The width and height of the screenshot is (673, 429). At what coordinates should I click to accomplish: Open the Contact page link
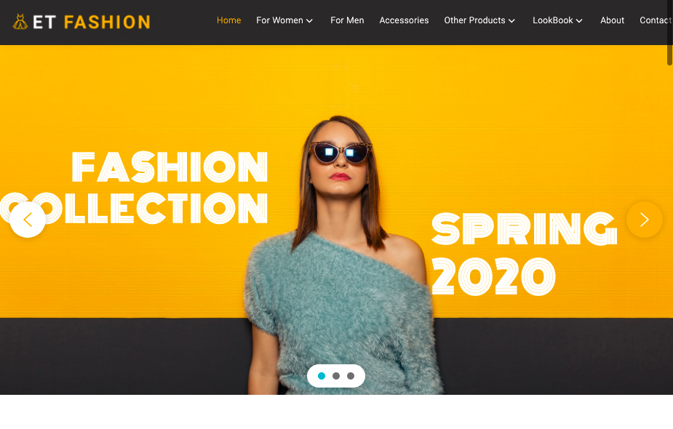click(x=655, y=20)
